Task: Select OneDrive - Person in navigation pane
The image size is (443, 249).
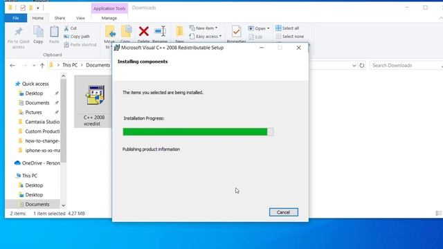Action: pyautogui.click(x=37, y=163)
